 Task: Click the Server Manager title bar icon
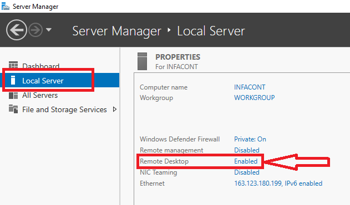[x=6, y=6]
